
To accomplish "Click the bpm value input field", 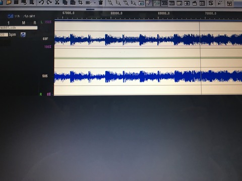I will coord(4,35).
